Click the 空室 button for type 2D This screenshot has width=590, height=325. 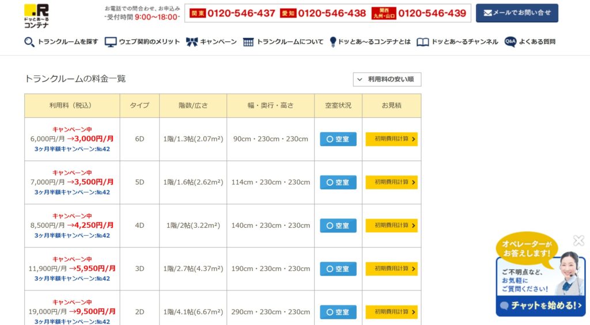(338, 312)
